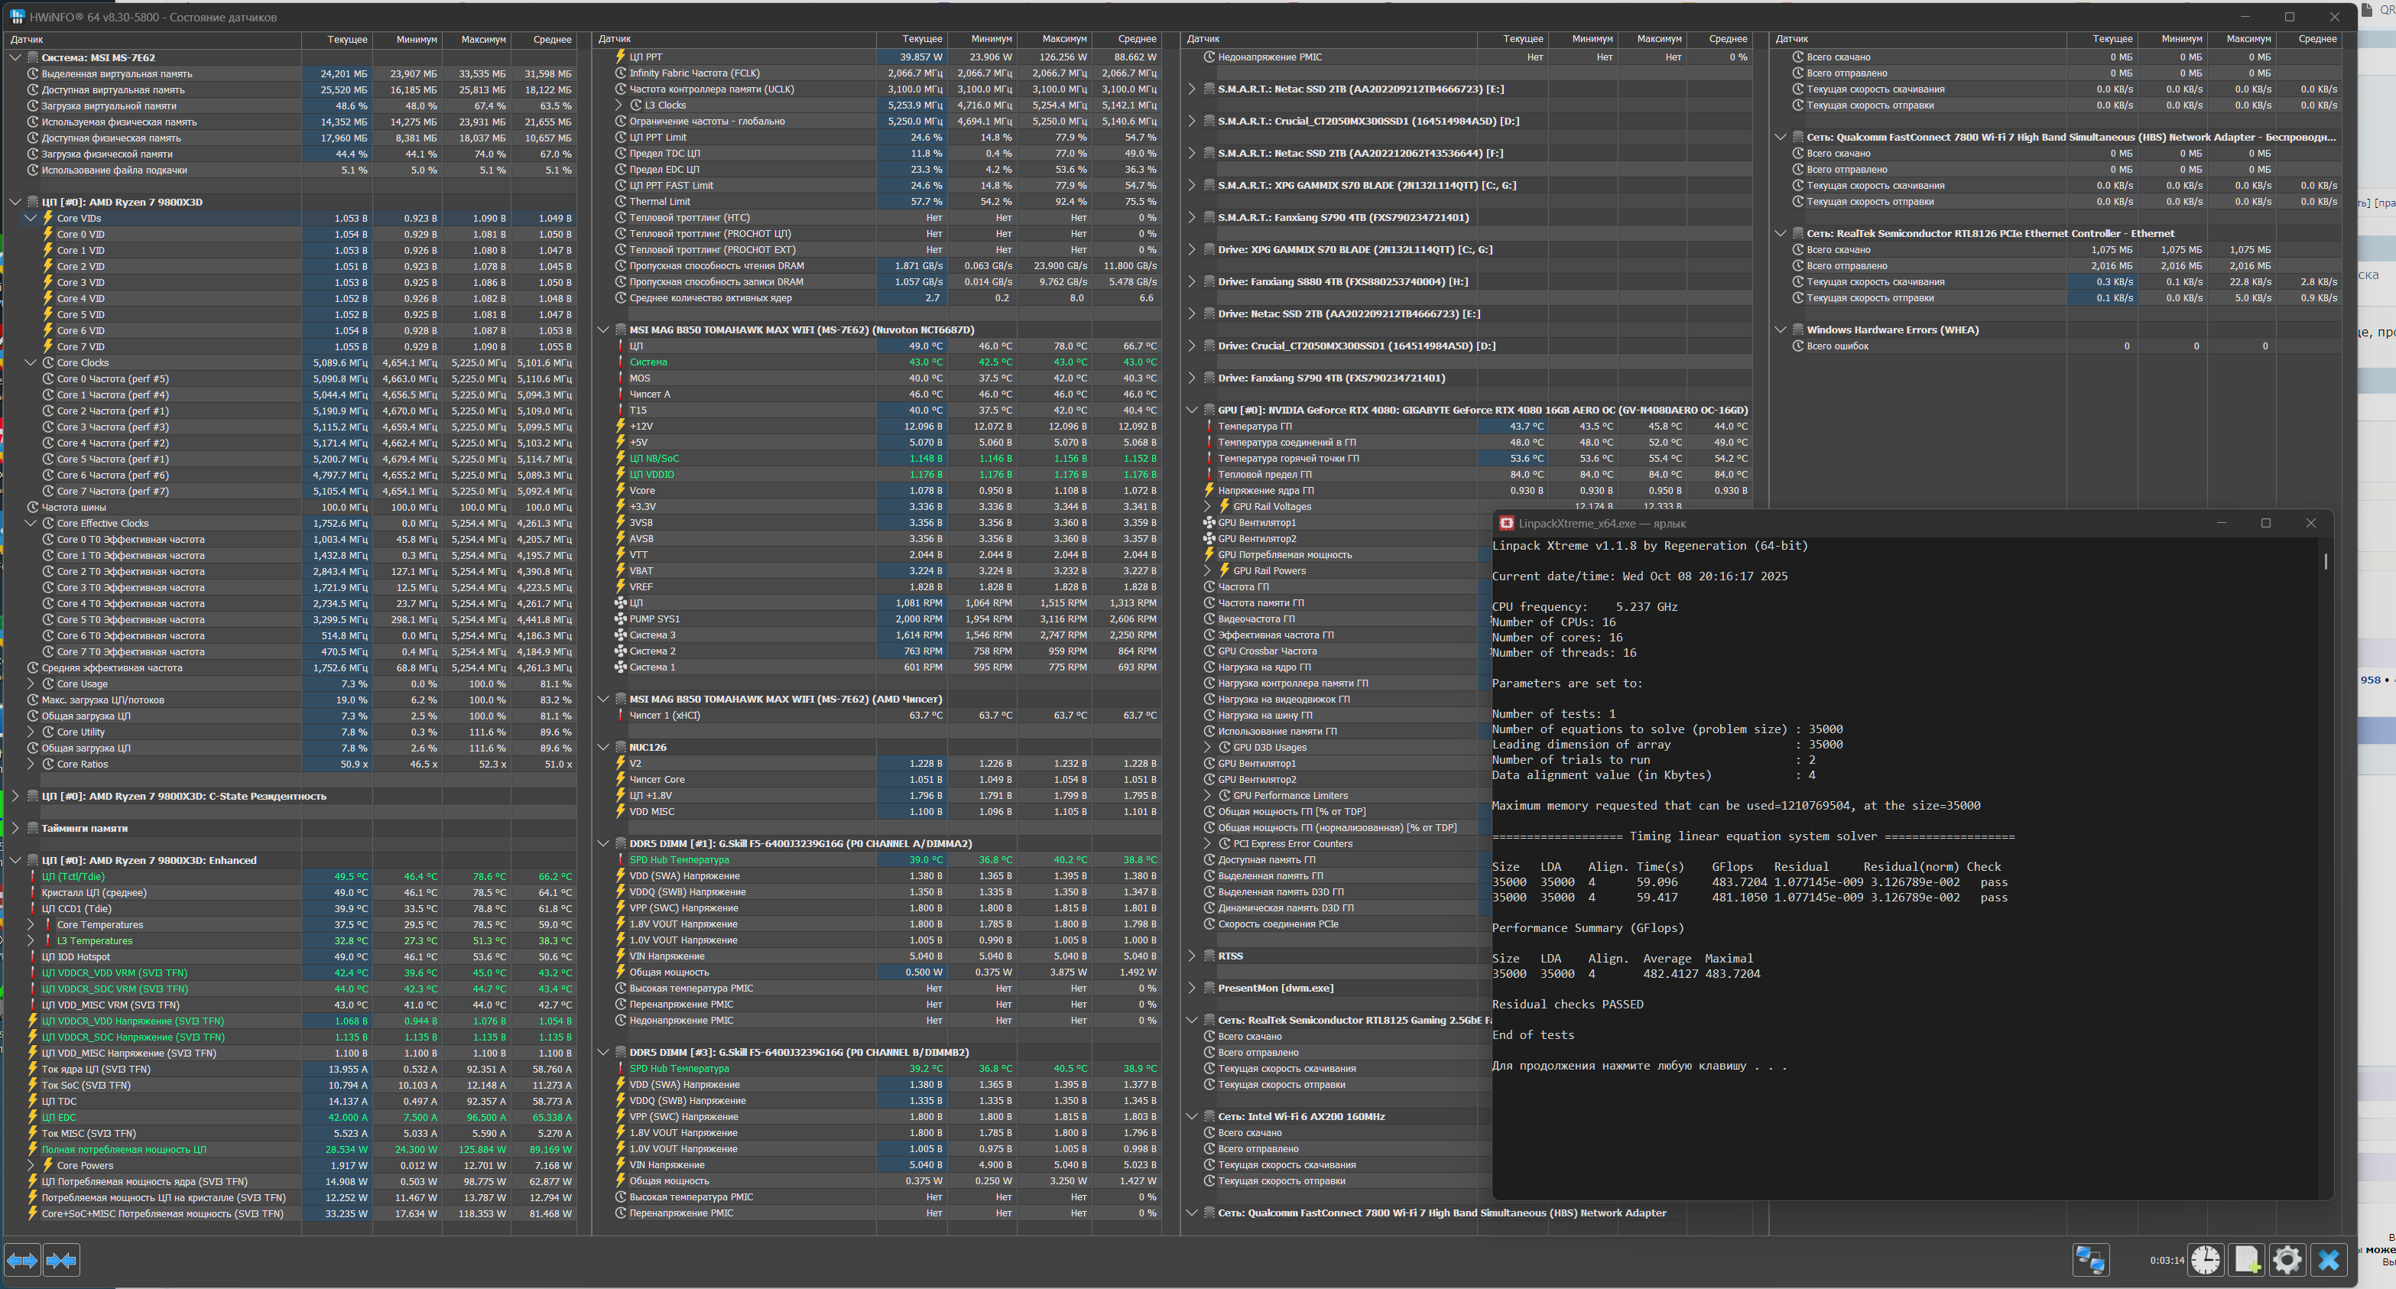Expand the RTSS sensor section
Screen dimensions: 2396x1289
(1191, 956)
